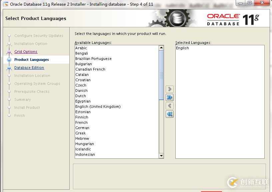The image size is (272, 192).
Task: Select Hebrew in Available Languages
Action: pyautogui.click(x=117, y=138)
